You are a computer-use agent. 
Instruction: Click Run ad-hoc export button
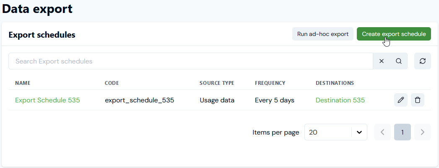(323, 34)
